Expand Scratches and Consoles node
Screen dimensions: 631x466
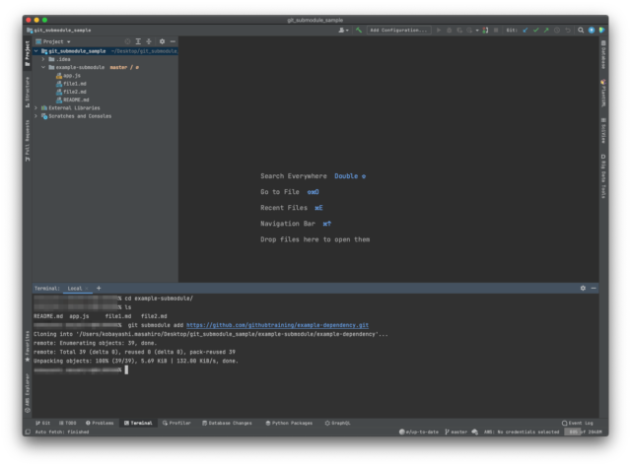coord(36,116)
